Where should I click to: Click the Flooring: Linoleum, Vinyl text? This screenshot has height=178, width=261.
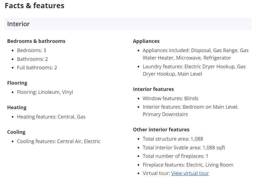[45, 92]
